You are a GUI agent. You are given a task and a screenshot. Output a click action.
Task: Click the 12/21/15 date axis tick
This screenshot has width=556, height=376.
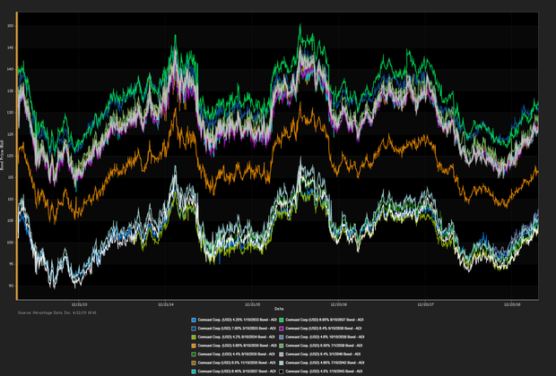click(x=253, y=304)
